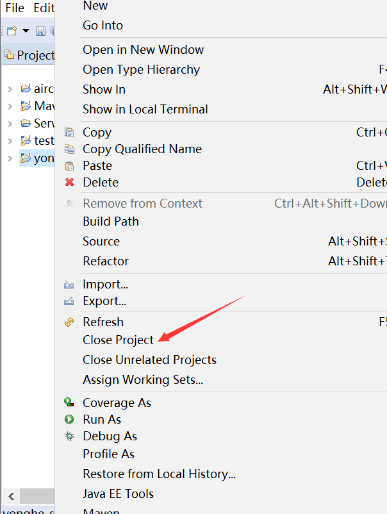Click the Copy icon in context menu
The image size is (387, 514).
click(x=69, y=133)
